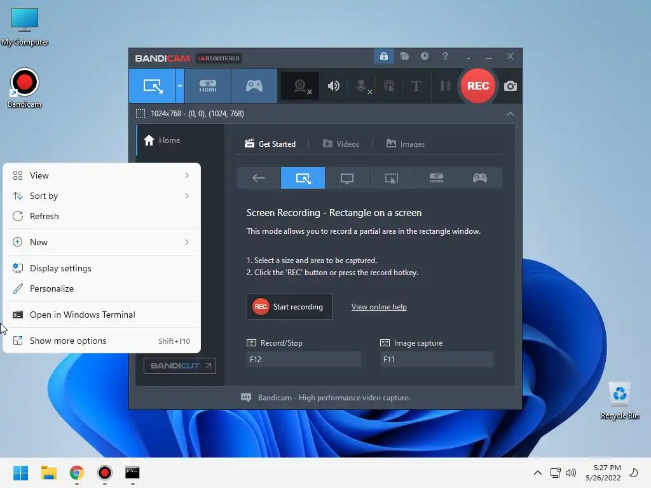Toggle the speaker sound recording icon

(333, 86)
